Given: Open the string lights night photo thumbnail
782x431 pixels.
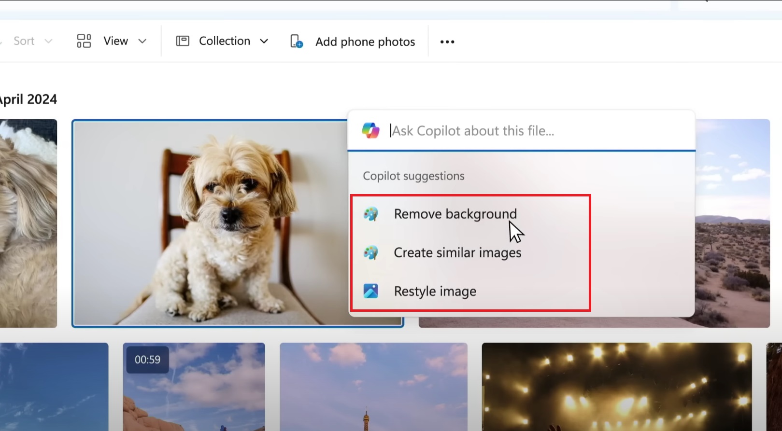Looking at the screenshot, I should tap(617, 387).
